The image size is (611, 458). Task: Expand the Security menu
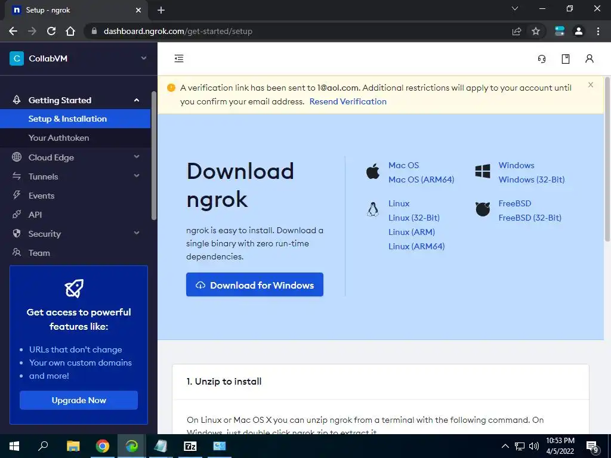[137, 233]
